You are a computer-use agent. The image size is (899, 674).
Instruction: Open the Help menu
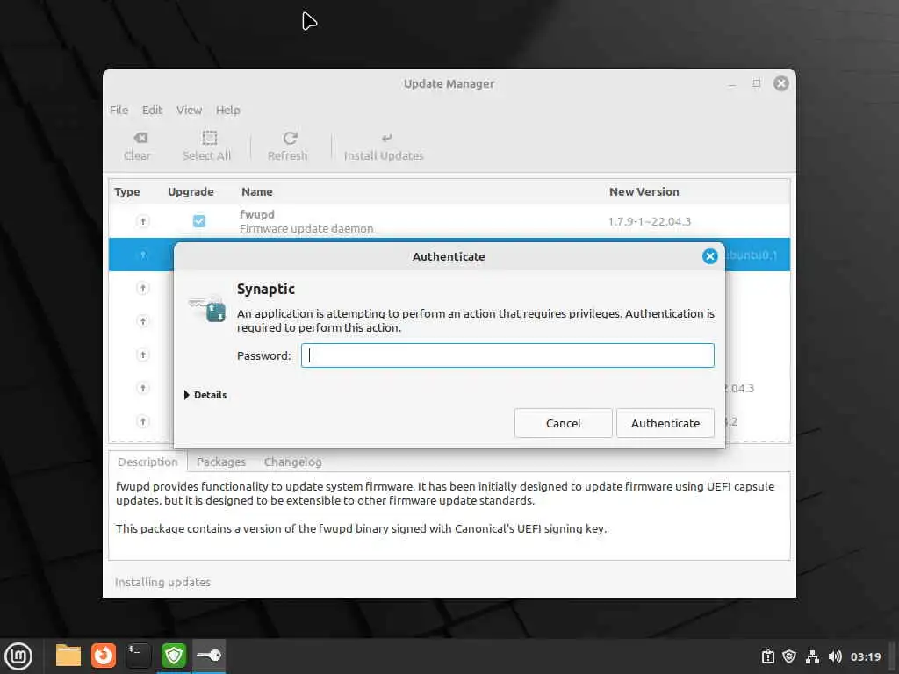click(227, 110)
